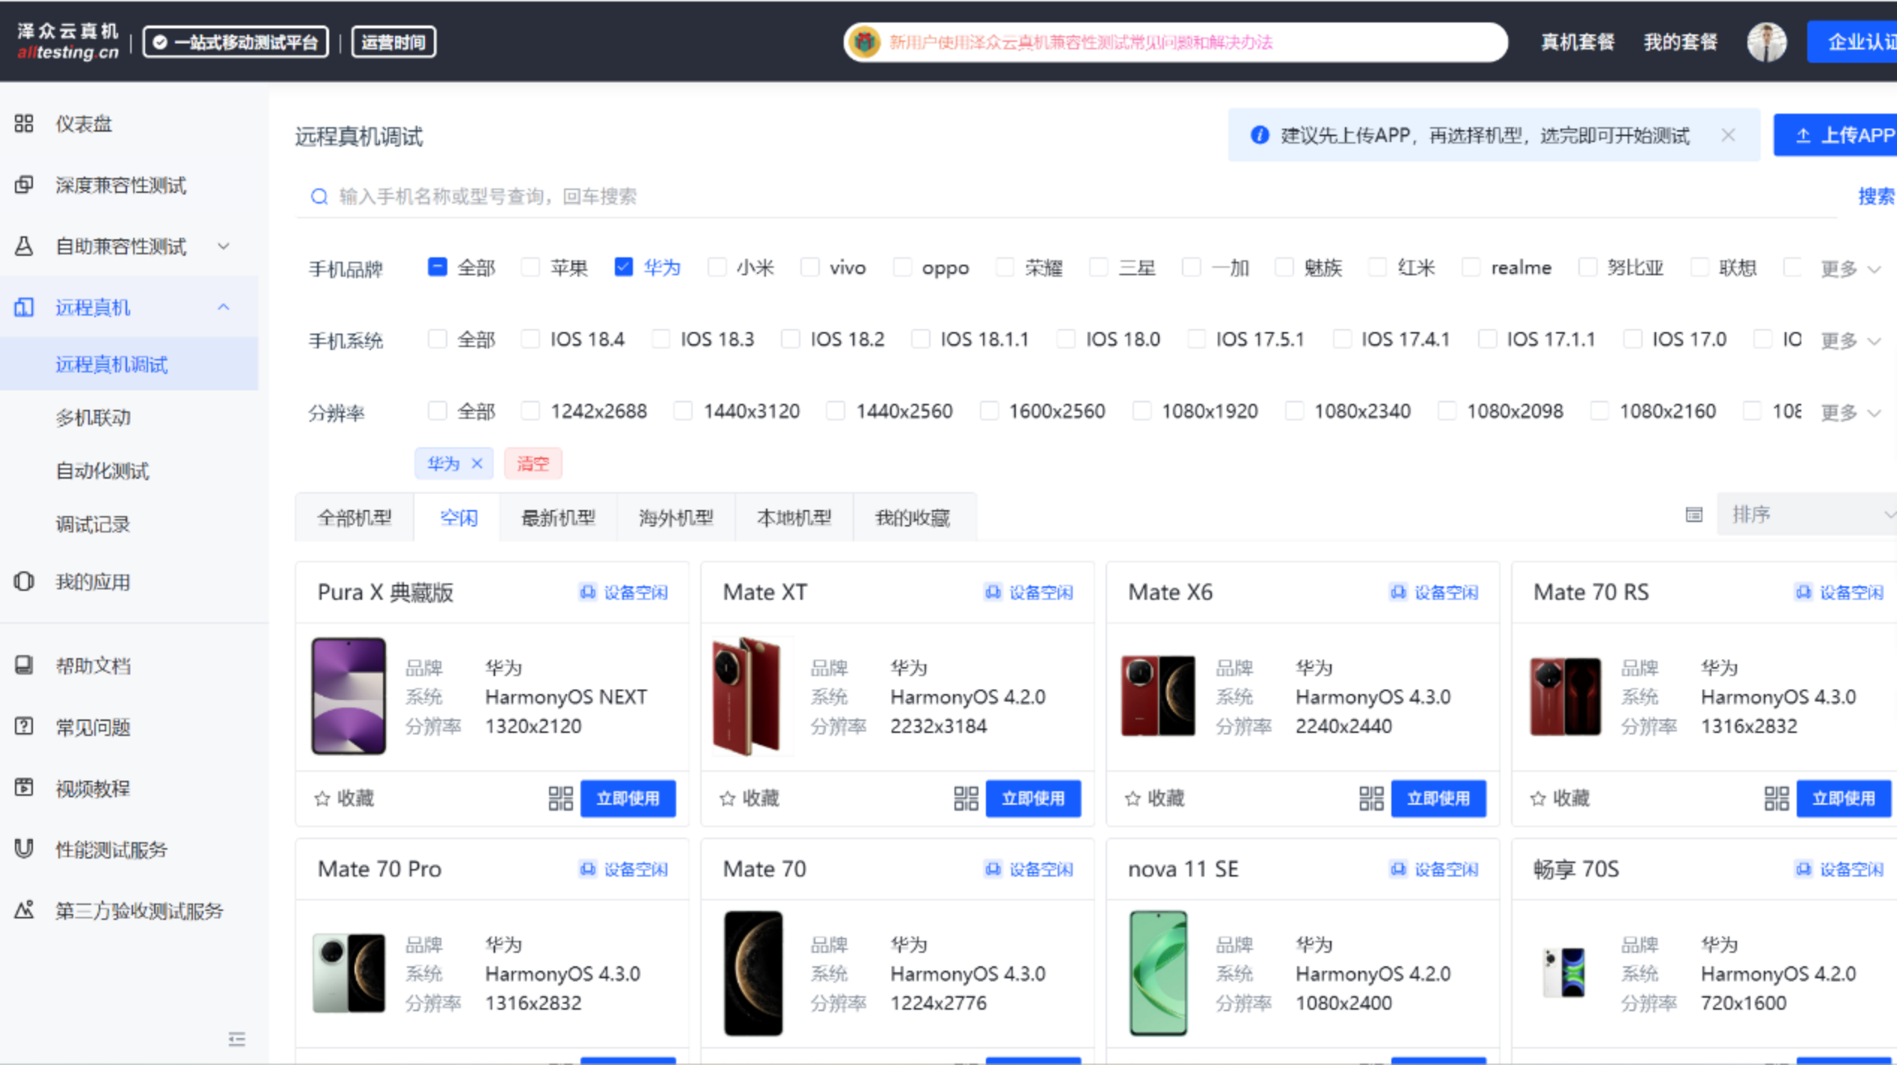Collapse sidebar using bottom menu-fold icon
This screenshot has height=1065, width=1897.
coord(236,1039)
